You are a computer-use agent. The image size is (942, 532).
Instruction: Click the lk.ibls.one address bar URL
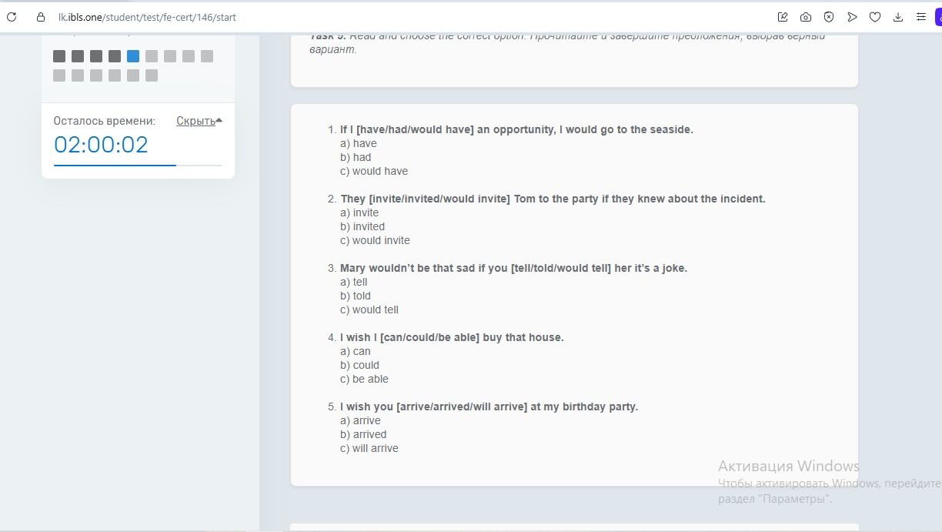(147, 17)
